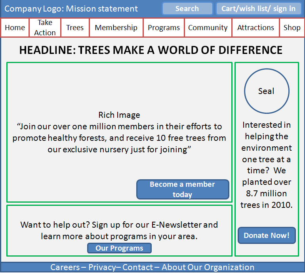Open Cart/wish list/sign in
Image resolution: width=305 pixels, height=278 pixels.
258,9
